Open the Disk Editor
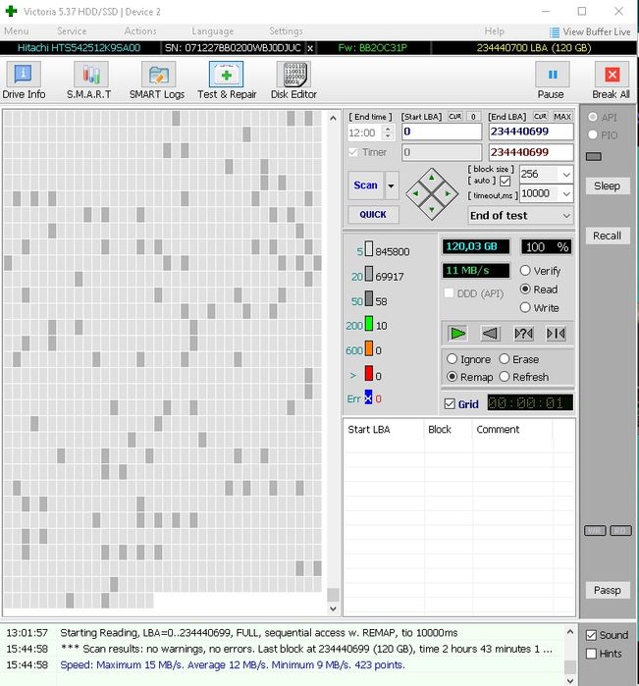This screenshot has width=639, height=686. 293,80
